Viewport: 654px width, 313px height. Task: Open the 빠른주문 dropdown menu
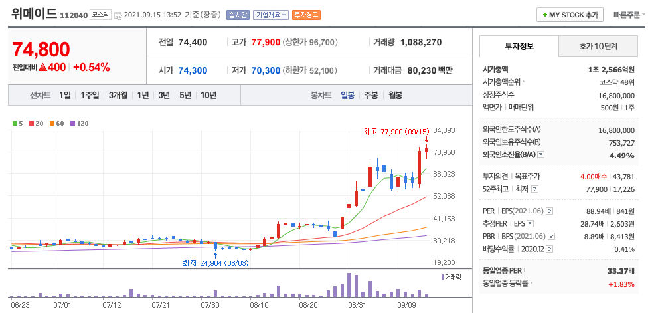(x=629, y=15)
